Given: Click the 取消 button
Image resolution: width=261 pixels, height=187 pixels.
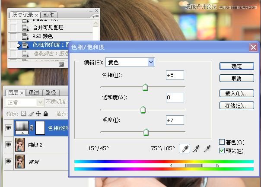Looking at the screenshot, I should coord(236,78).
